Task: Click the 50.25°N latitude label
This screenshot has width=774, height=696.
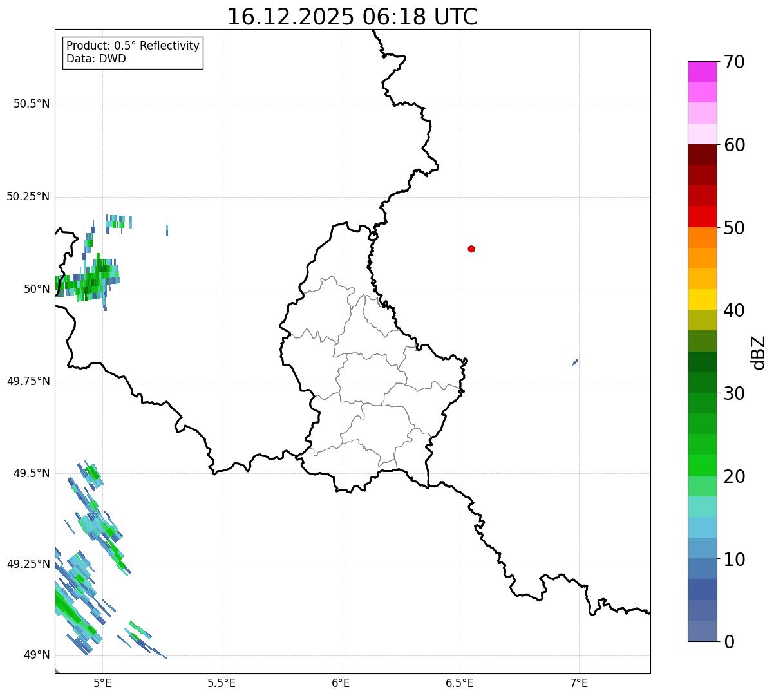Action: [28, 196]
